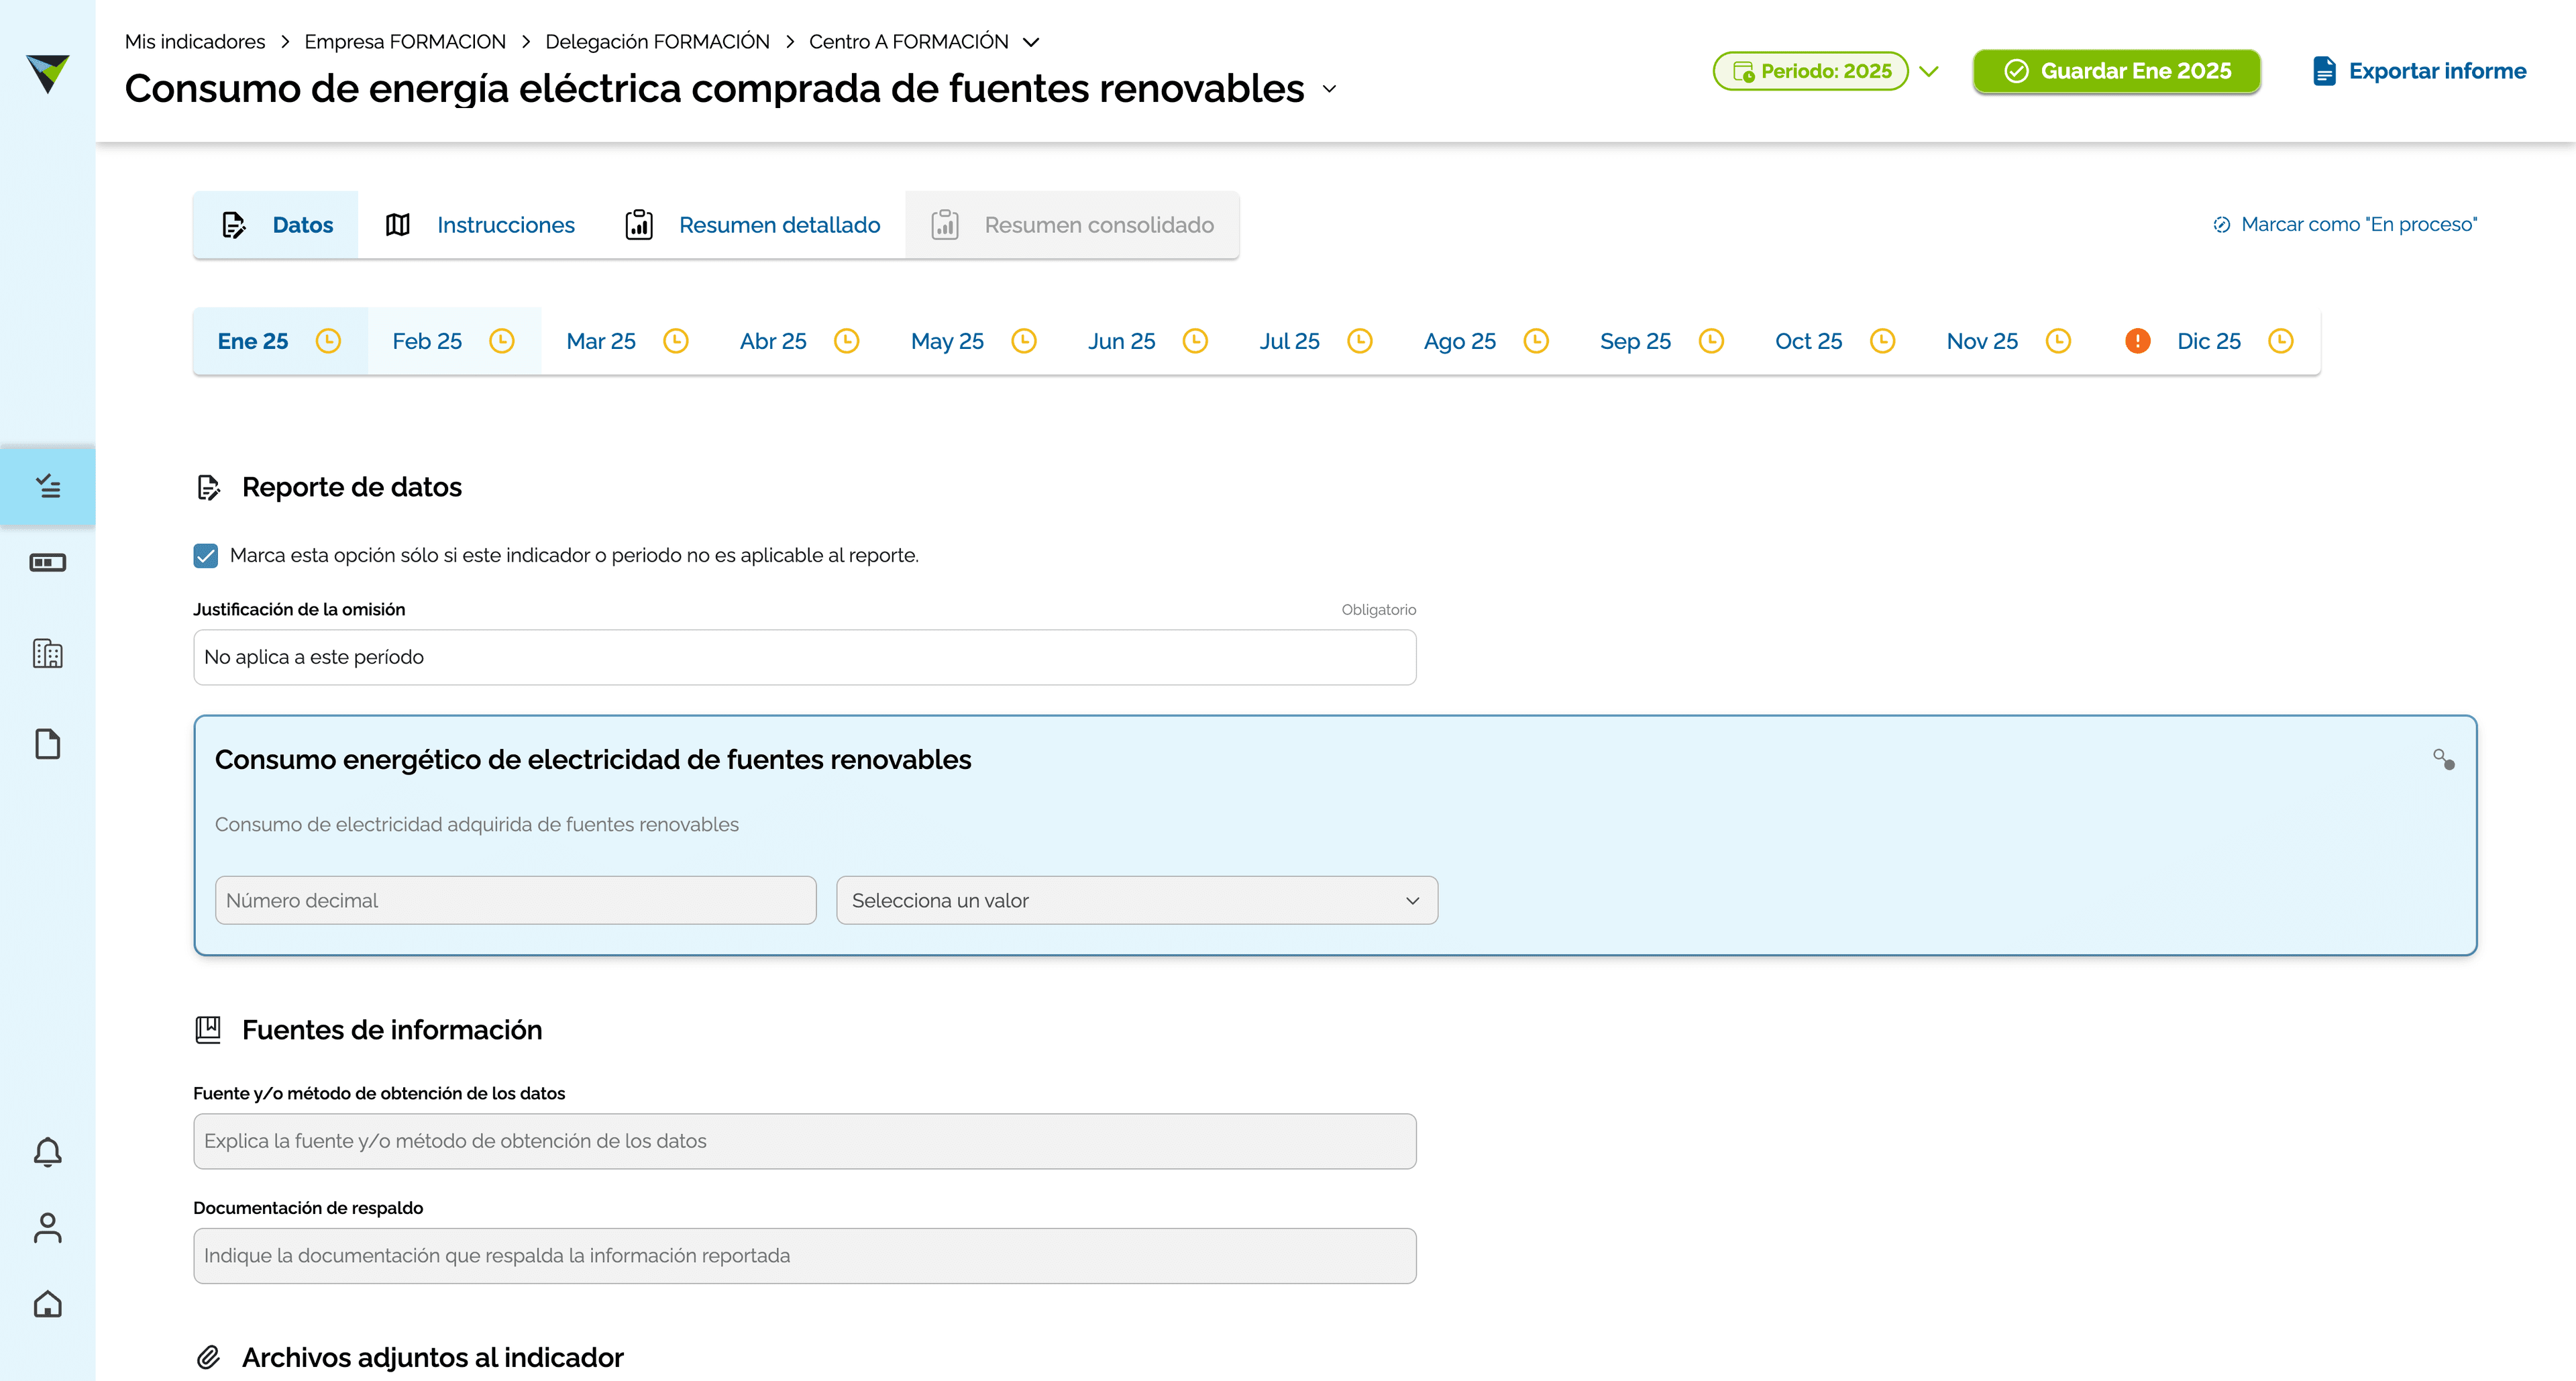Image resolution: width=2576 pixels, height=1381 pixels.
Task: Click the paperclip icon for Archivos adjuntos
Action: [208, 1357]
